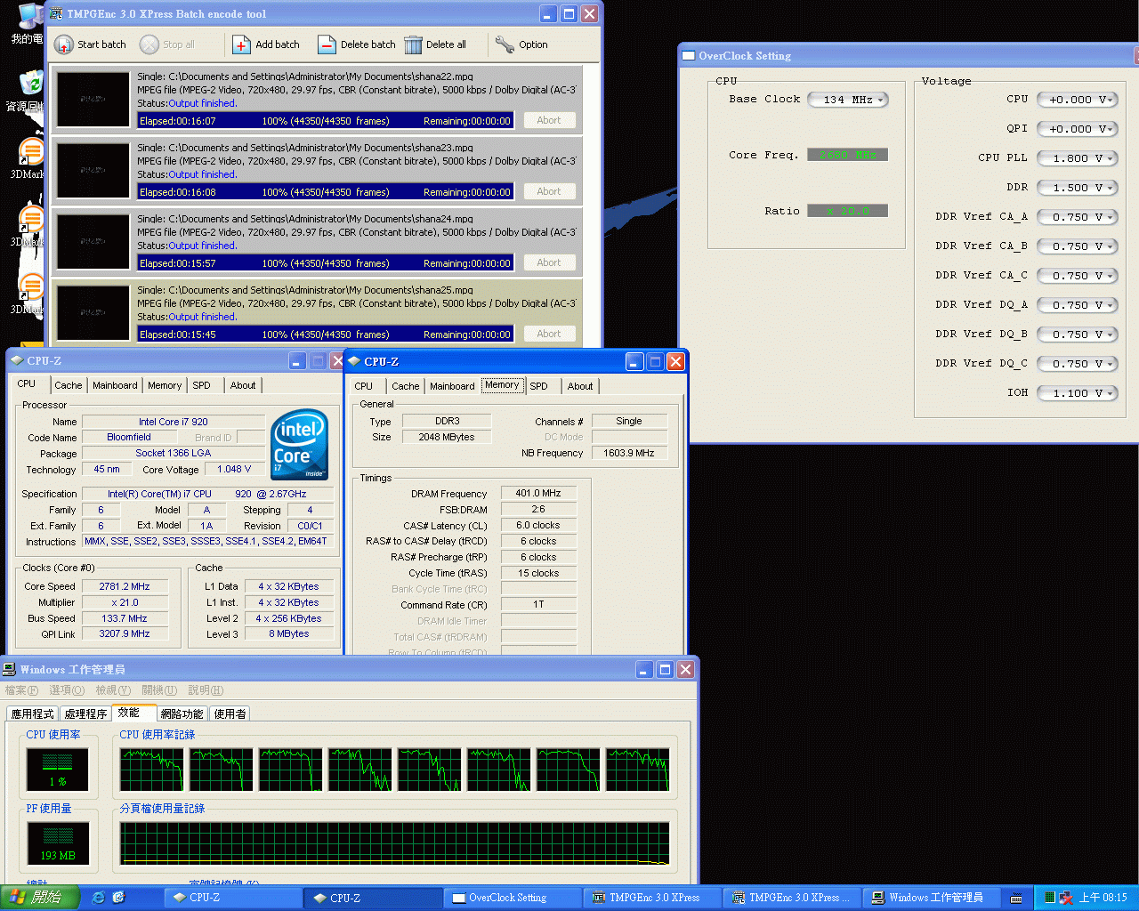Click the Delete all trash icon
This screenshot has width=1139, height=911.
coord(413,44)
